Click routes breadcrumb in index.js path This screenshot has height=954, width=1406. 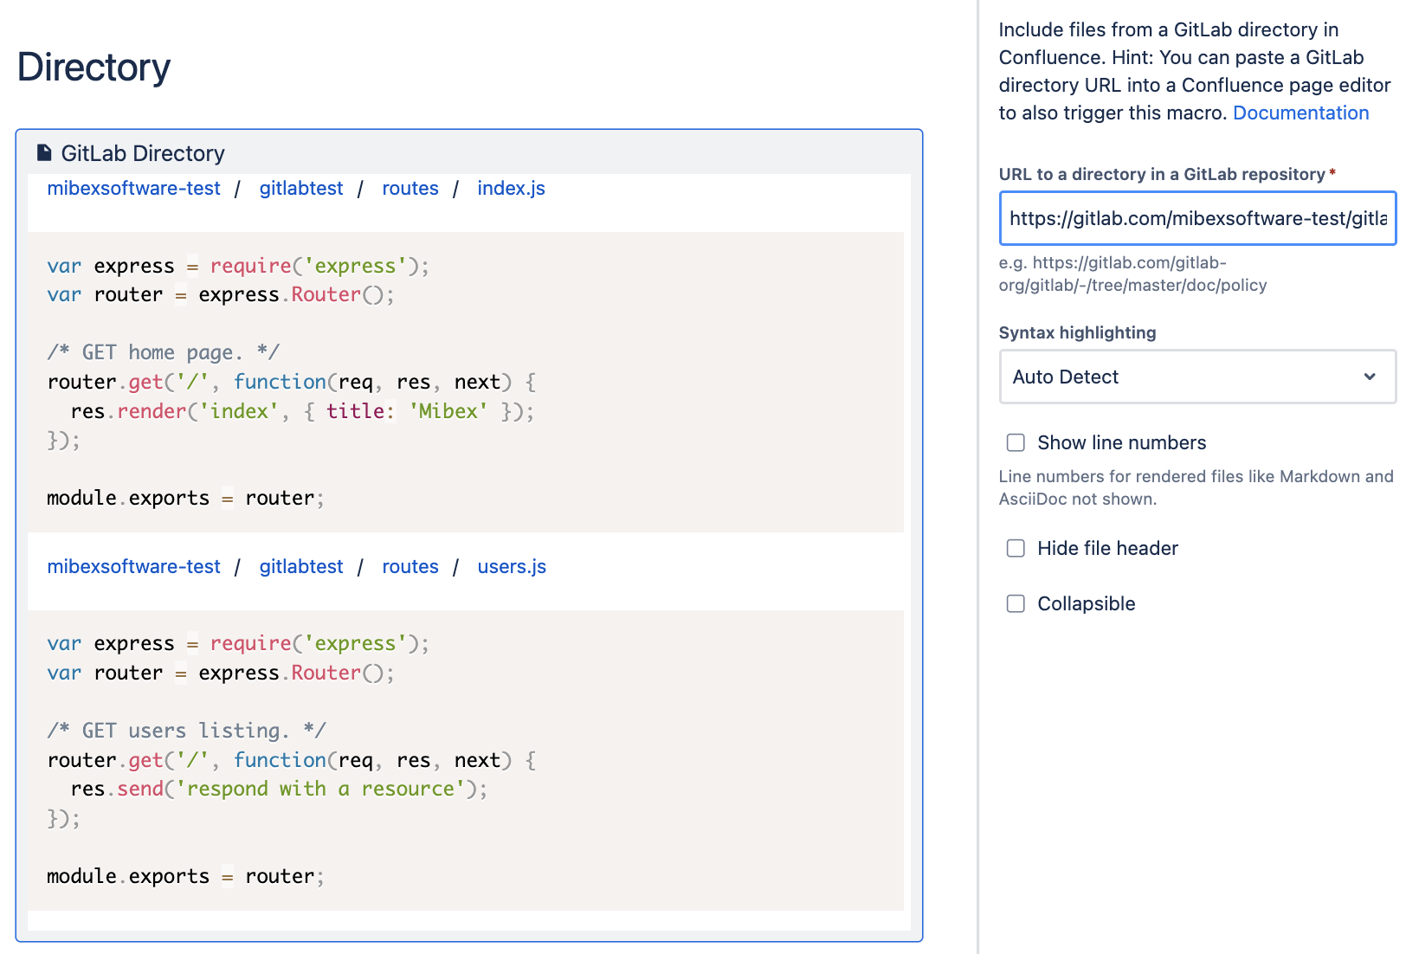(x=410, y=189)
